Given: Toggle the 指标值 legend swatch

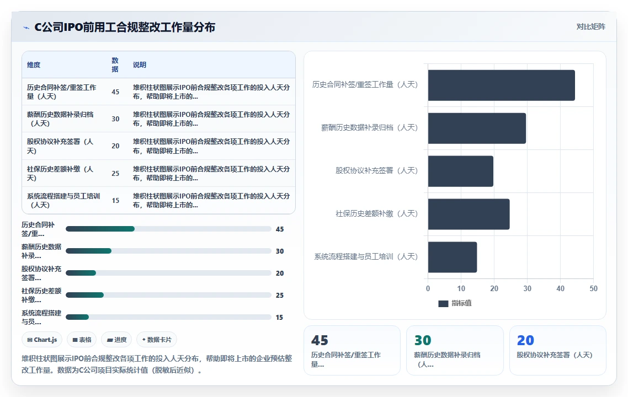Looking at the screenshot, I should (443, 304).
